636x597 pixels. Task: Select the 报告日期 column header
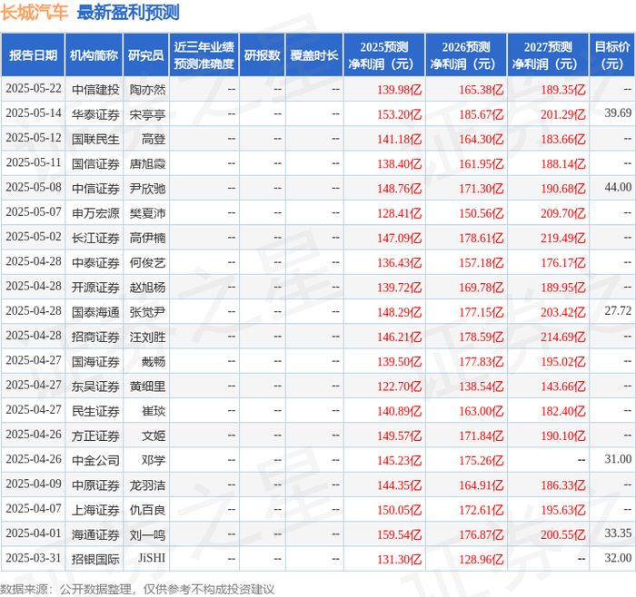[34, 55]
